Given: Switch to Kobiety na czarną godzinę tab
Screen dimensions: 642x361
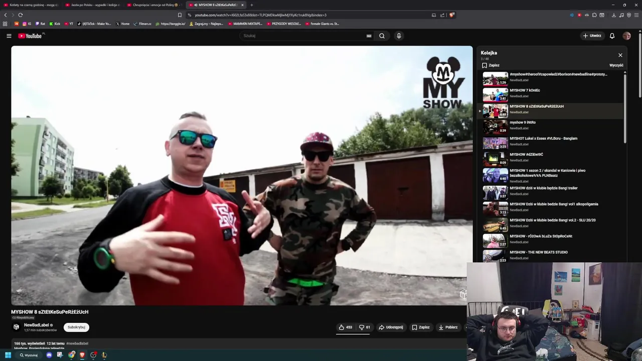Looking at the screenshot, I should [30, 5].
